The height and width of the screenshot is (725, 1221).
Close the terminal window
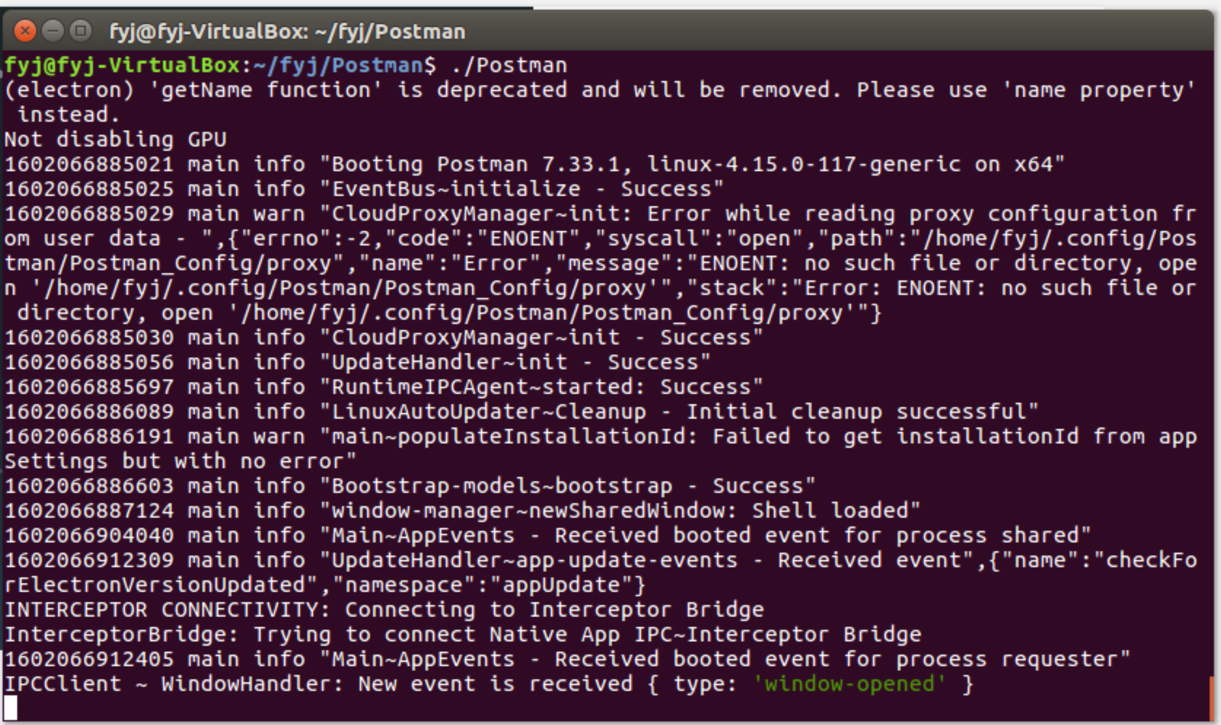(25, 30)
